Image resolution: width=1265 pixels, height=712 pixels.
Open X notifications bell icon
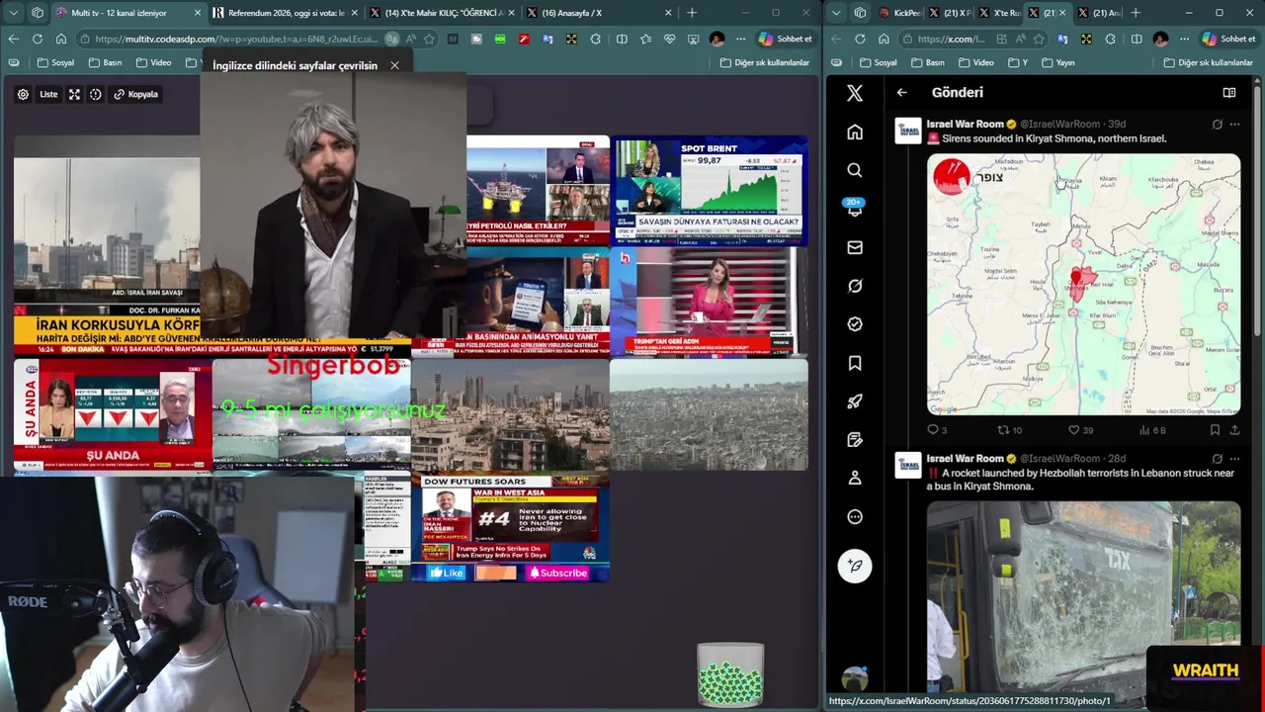pyautogui.click(x=855, y=209)
